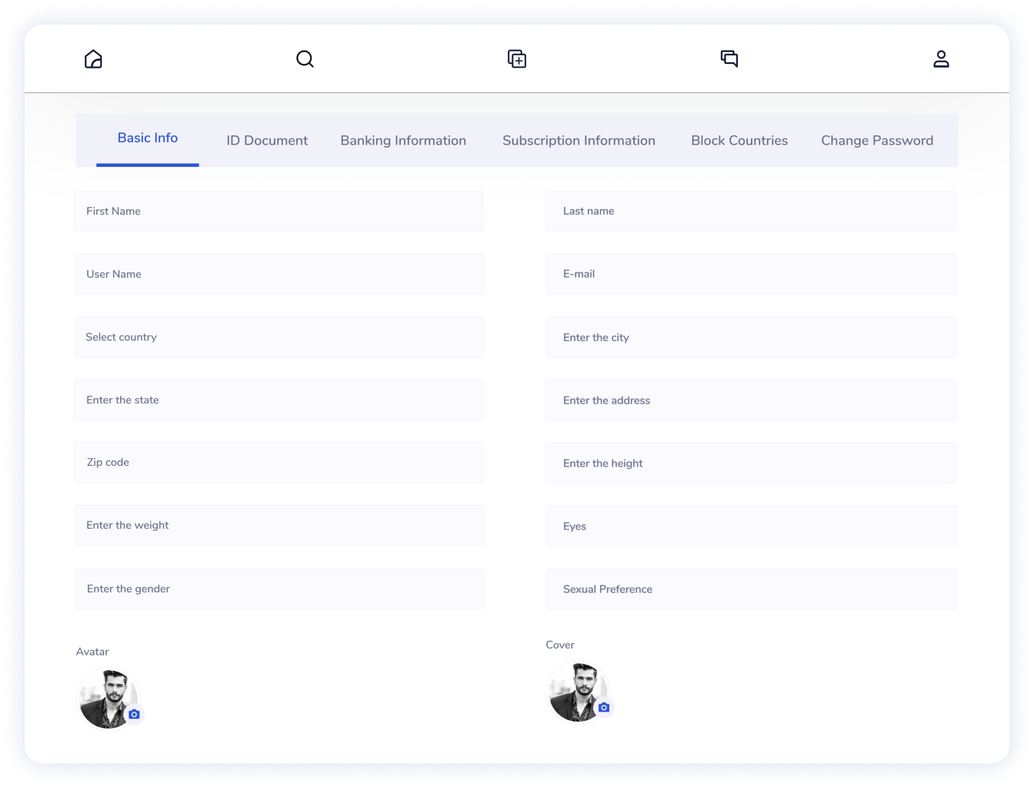The width and height of the screenshot is (1034, 788).
Task: Open the Change Password tab
Action: pos(877,140)
